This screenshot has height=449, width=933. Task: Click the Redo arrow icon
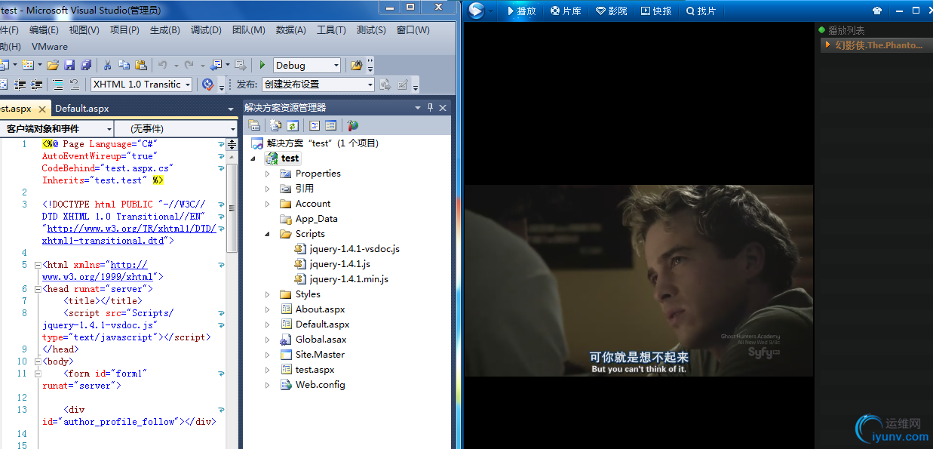189,66
